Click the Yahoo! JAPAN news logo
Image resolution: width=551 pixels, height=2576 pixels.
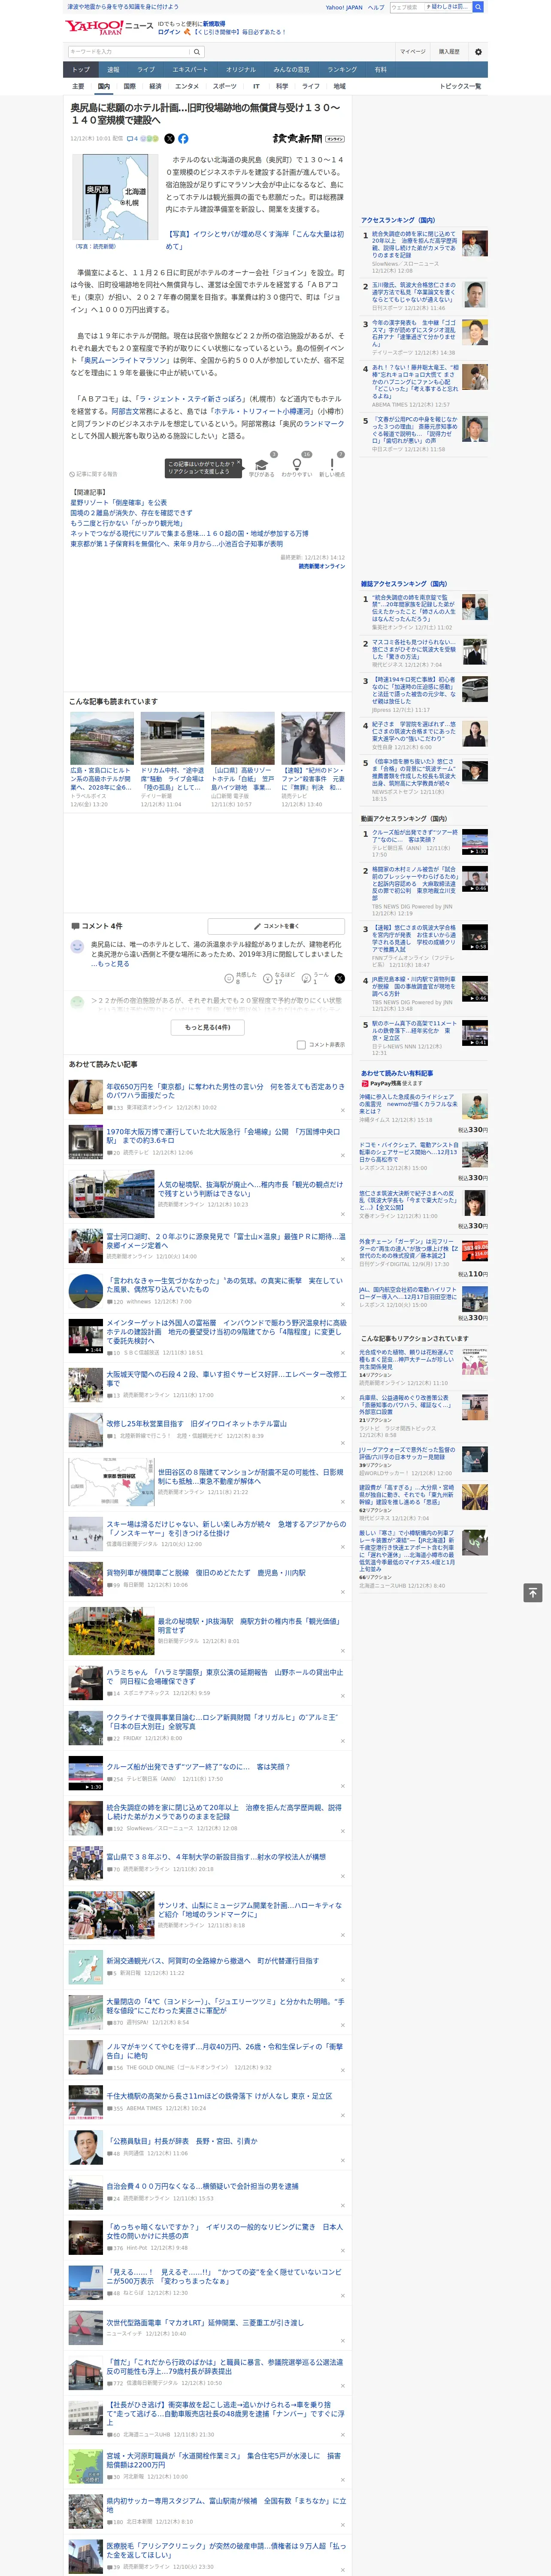point(109,27)
